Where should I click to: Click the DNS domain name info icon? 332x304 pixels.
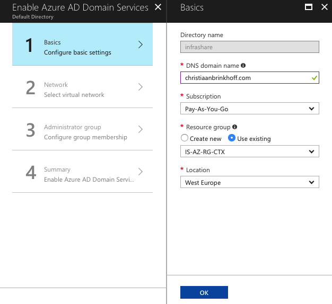[x=243, y=65]
